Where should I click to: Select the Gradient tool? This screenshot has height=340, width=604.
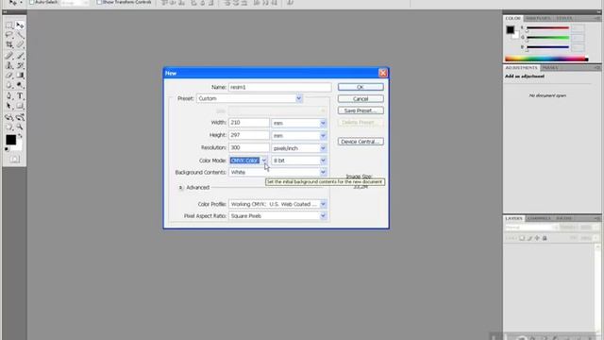(x=20, y=76)
